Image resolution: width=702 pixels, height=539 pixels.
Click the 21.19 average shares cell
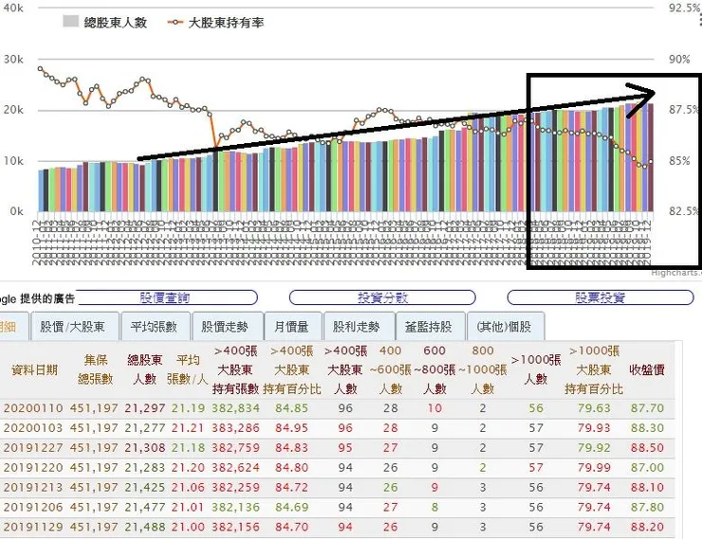tap(188, 408)
